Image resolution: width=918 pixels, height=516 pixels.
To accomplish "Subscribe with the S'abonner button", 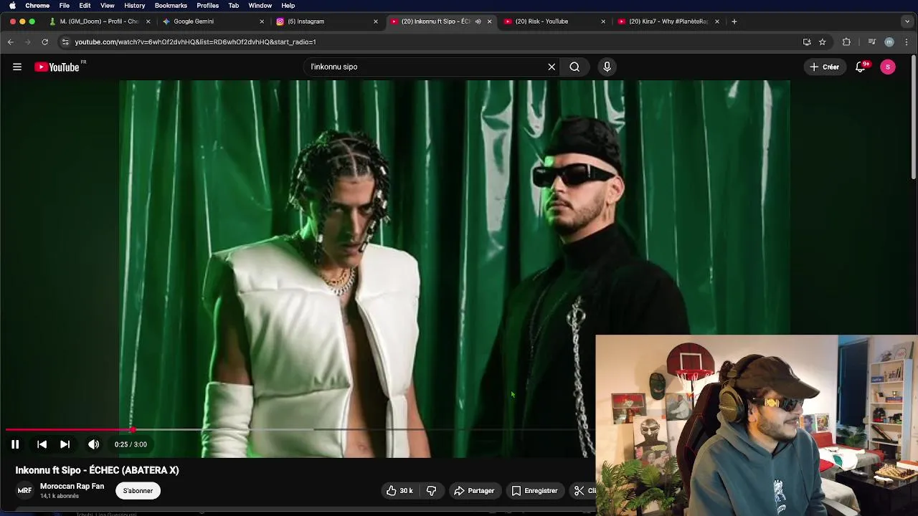I will [138, 491].
